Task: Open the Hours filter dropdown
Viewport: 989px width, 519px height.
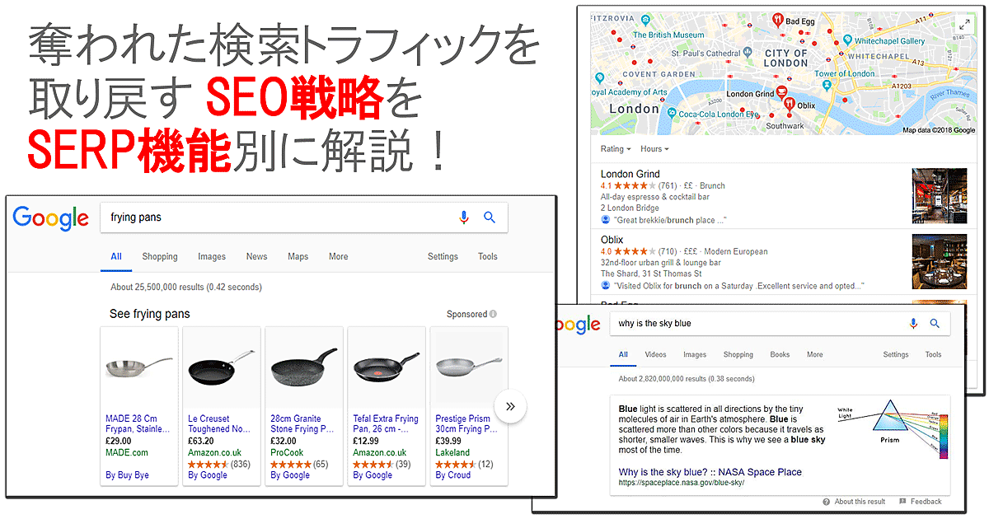Action: pos(654,149)
